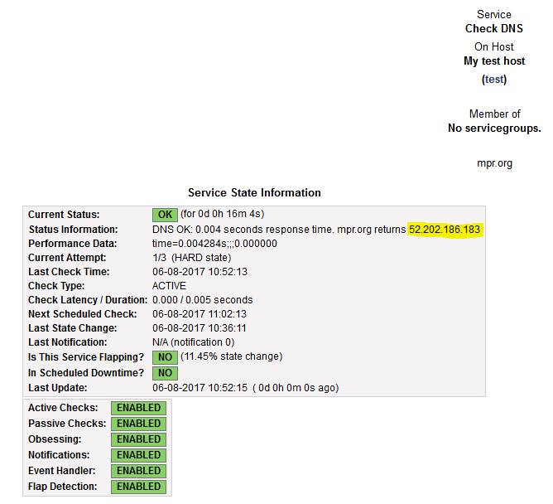This screenshot has height=504, width=553.
Task: Click the NO badge for Service Flapping
Action: [x=165, y=357]
